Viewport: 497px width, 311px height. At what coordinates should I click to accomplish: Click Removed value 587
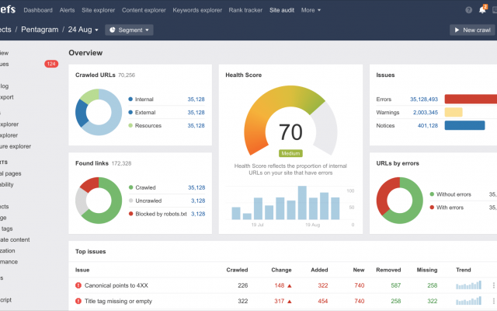click(x=395, y=285)
